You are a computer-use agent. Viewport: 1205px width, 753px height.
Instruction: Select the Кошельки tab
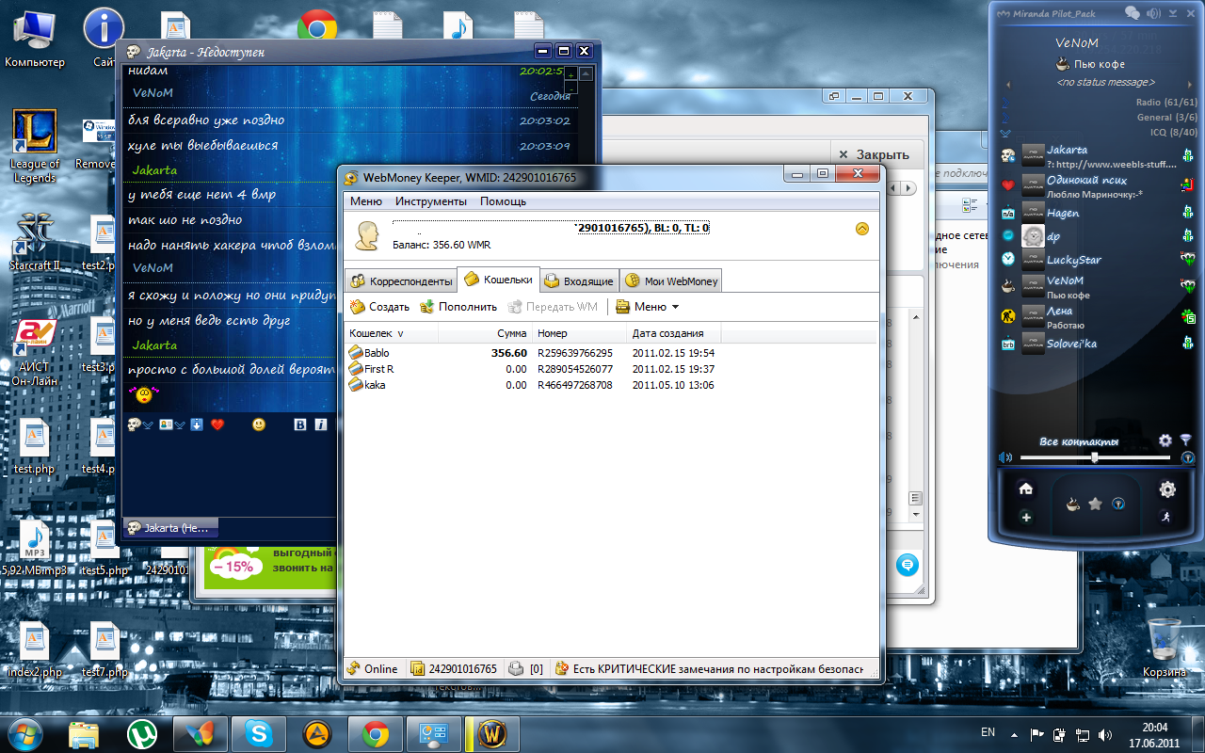pyautogui.click(x=498, y=280)
